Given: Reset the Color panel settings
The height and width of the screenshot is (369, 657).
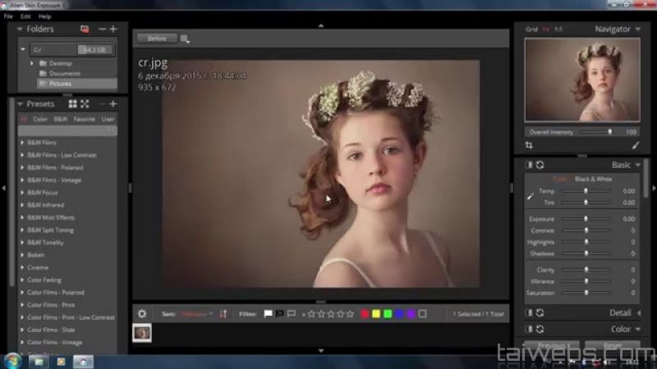Looking at the screenshot, I should pyautogui.click(x=540, y=330).
